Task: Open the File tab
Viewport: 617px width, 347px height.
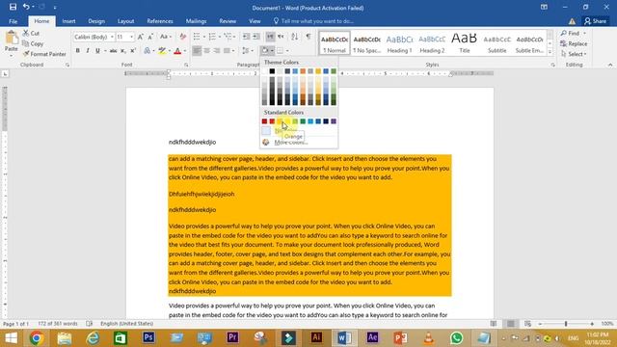Action: (13, 21)
